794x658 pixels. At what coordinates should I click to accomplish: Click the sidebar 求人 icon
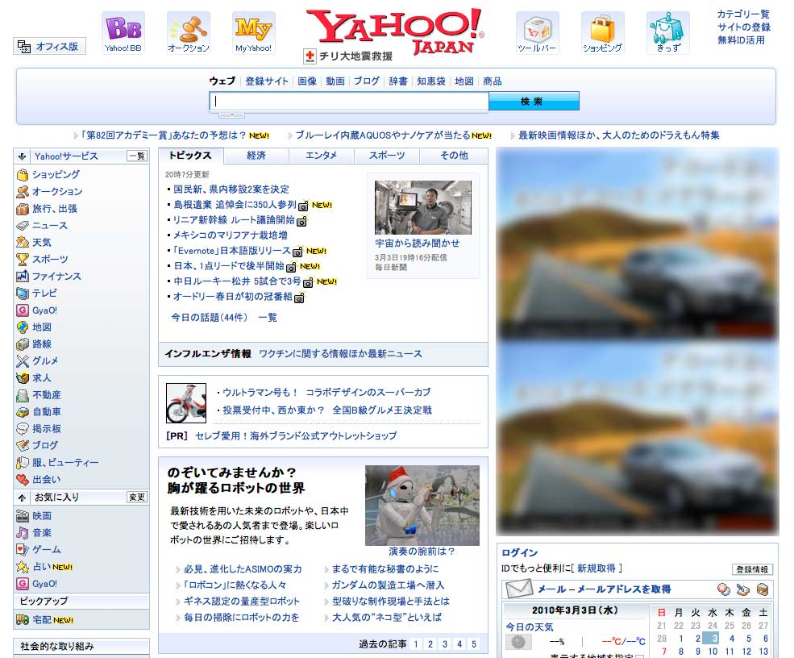tap(23, 378)
